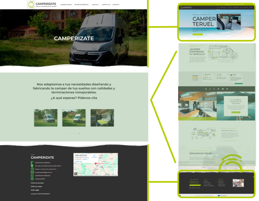This screenshot has width=259, height=201.
Task: Open the first van-on-grass gallery thumbnail
Action: click(x=46, y=118)
